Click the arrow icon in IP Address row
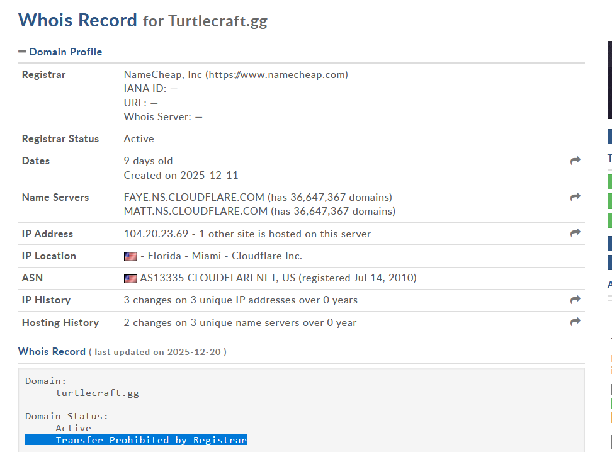This screenshot has height=452, width=612. (575, 233)
